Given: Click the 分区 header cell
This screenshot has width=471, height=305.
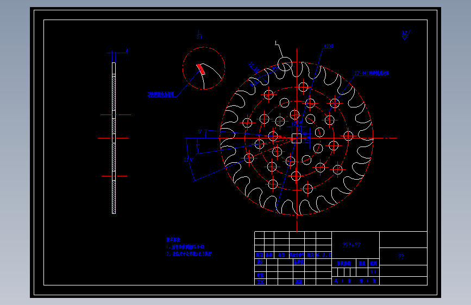Looking at the screenshot, I should point(281,255).
